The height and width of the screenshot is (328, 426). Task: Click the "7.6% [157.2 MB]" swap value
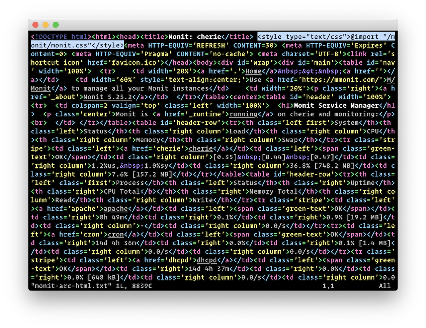click(x=142, y=175)
